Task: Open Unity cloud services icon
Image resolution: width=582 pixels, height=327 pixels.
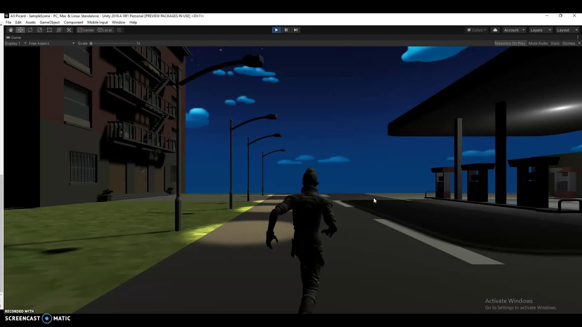Action: click(495, 30)
